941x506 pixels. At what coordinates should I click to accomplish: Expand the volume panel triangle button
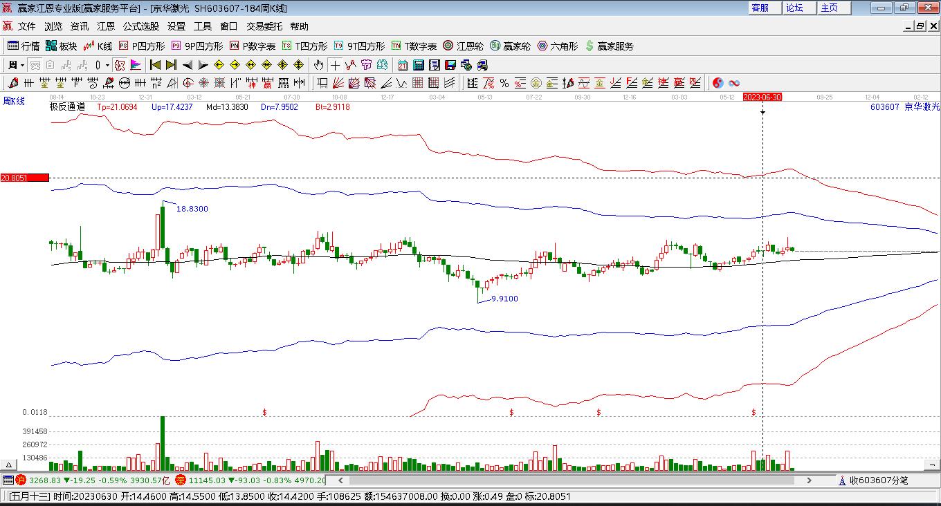[9, 465]
